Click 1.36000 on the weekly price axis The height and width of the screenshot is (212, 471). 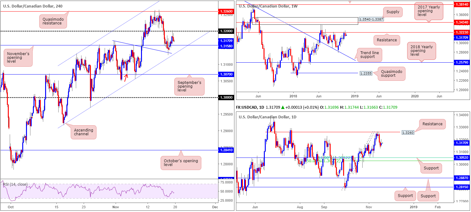tap(463, 15)
